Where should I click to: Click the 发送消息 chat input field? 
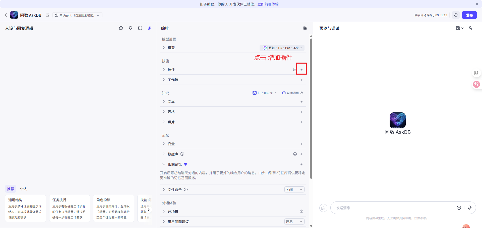[x=394, y=208]
